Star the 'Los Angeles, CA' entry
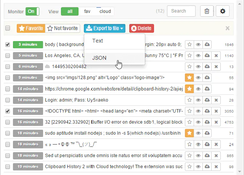This screenshot has width=244, height=175. pos(189,56)
